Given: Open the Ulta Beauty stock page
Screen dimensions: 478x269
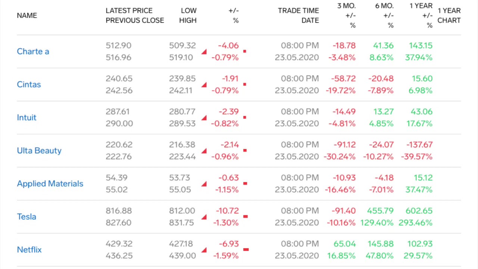Looking at the screenshot, I should [x=39, y=151].
